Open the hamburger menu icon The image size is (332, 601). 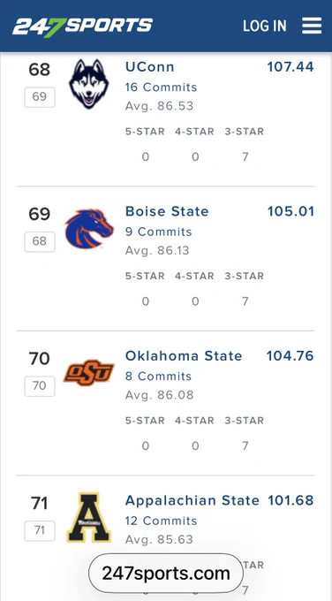point(312,26)
